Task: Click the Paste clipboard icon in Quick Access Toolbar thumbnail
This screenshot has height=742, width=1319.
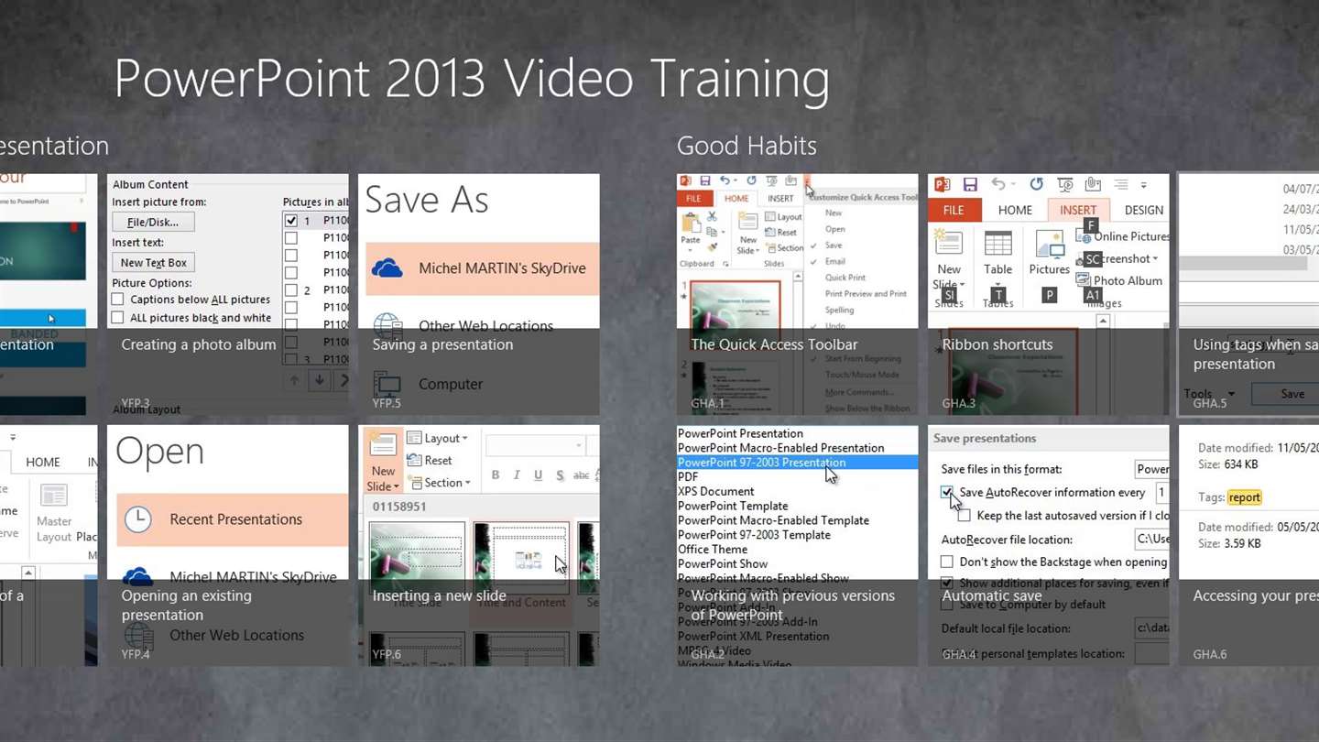Action: [x=691, y=223]
